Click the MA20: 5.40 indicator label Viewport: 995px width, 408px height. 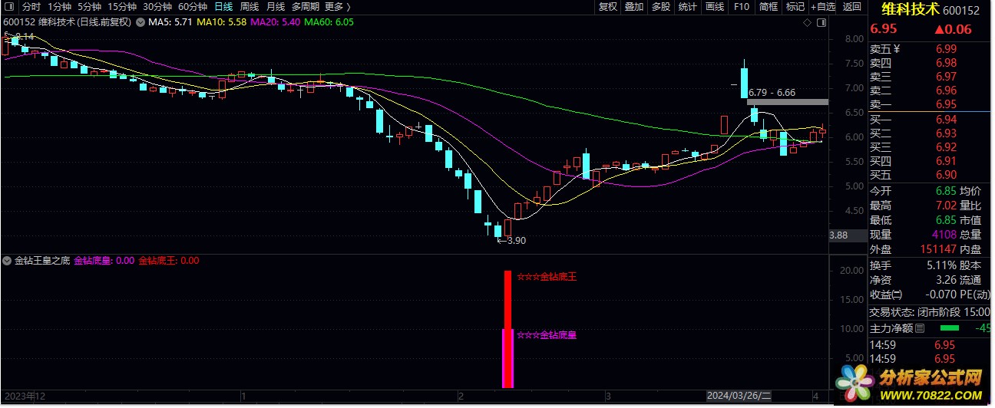(276, 22)
